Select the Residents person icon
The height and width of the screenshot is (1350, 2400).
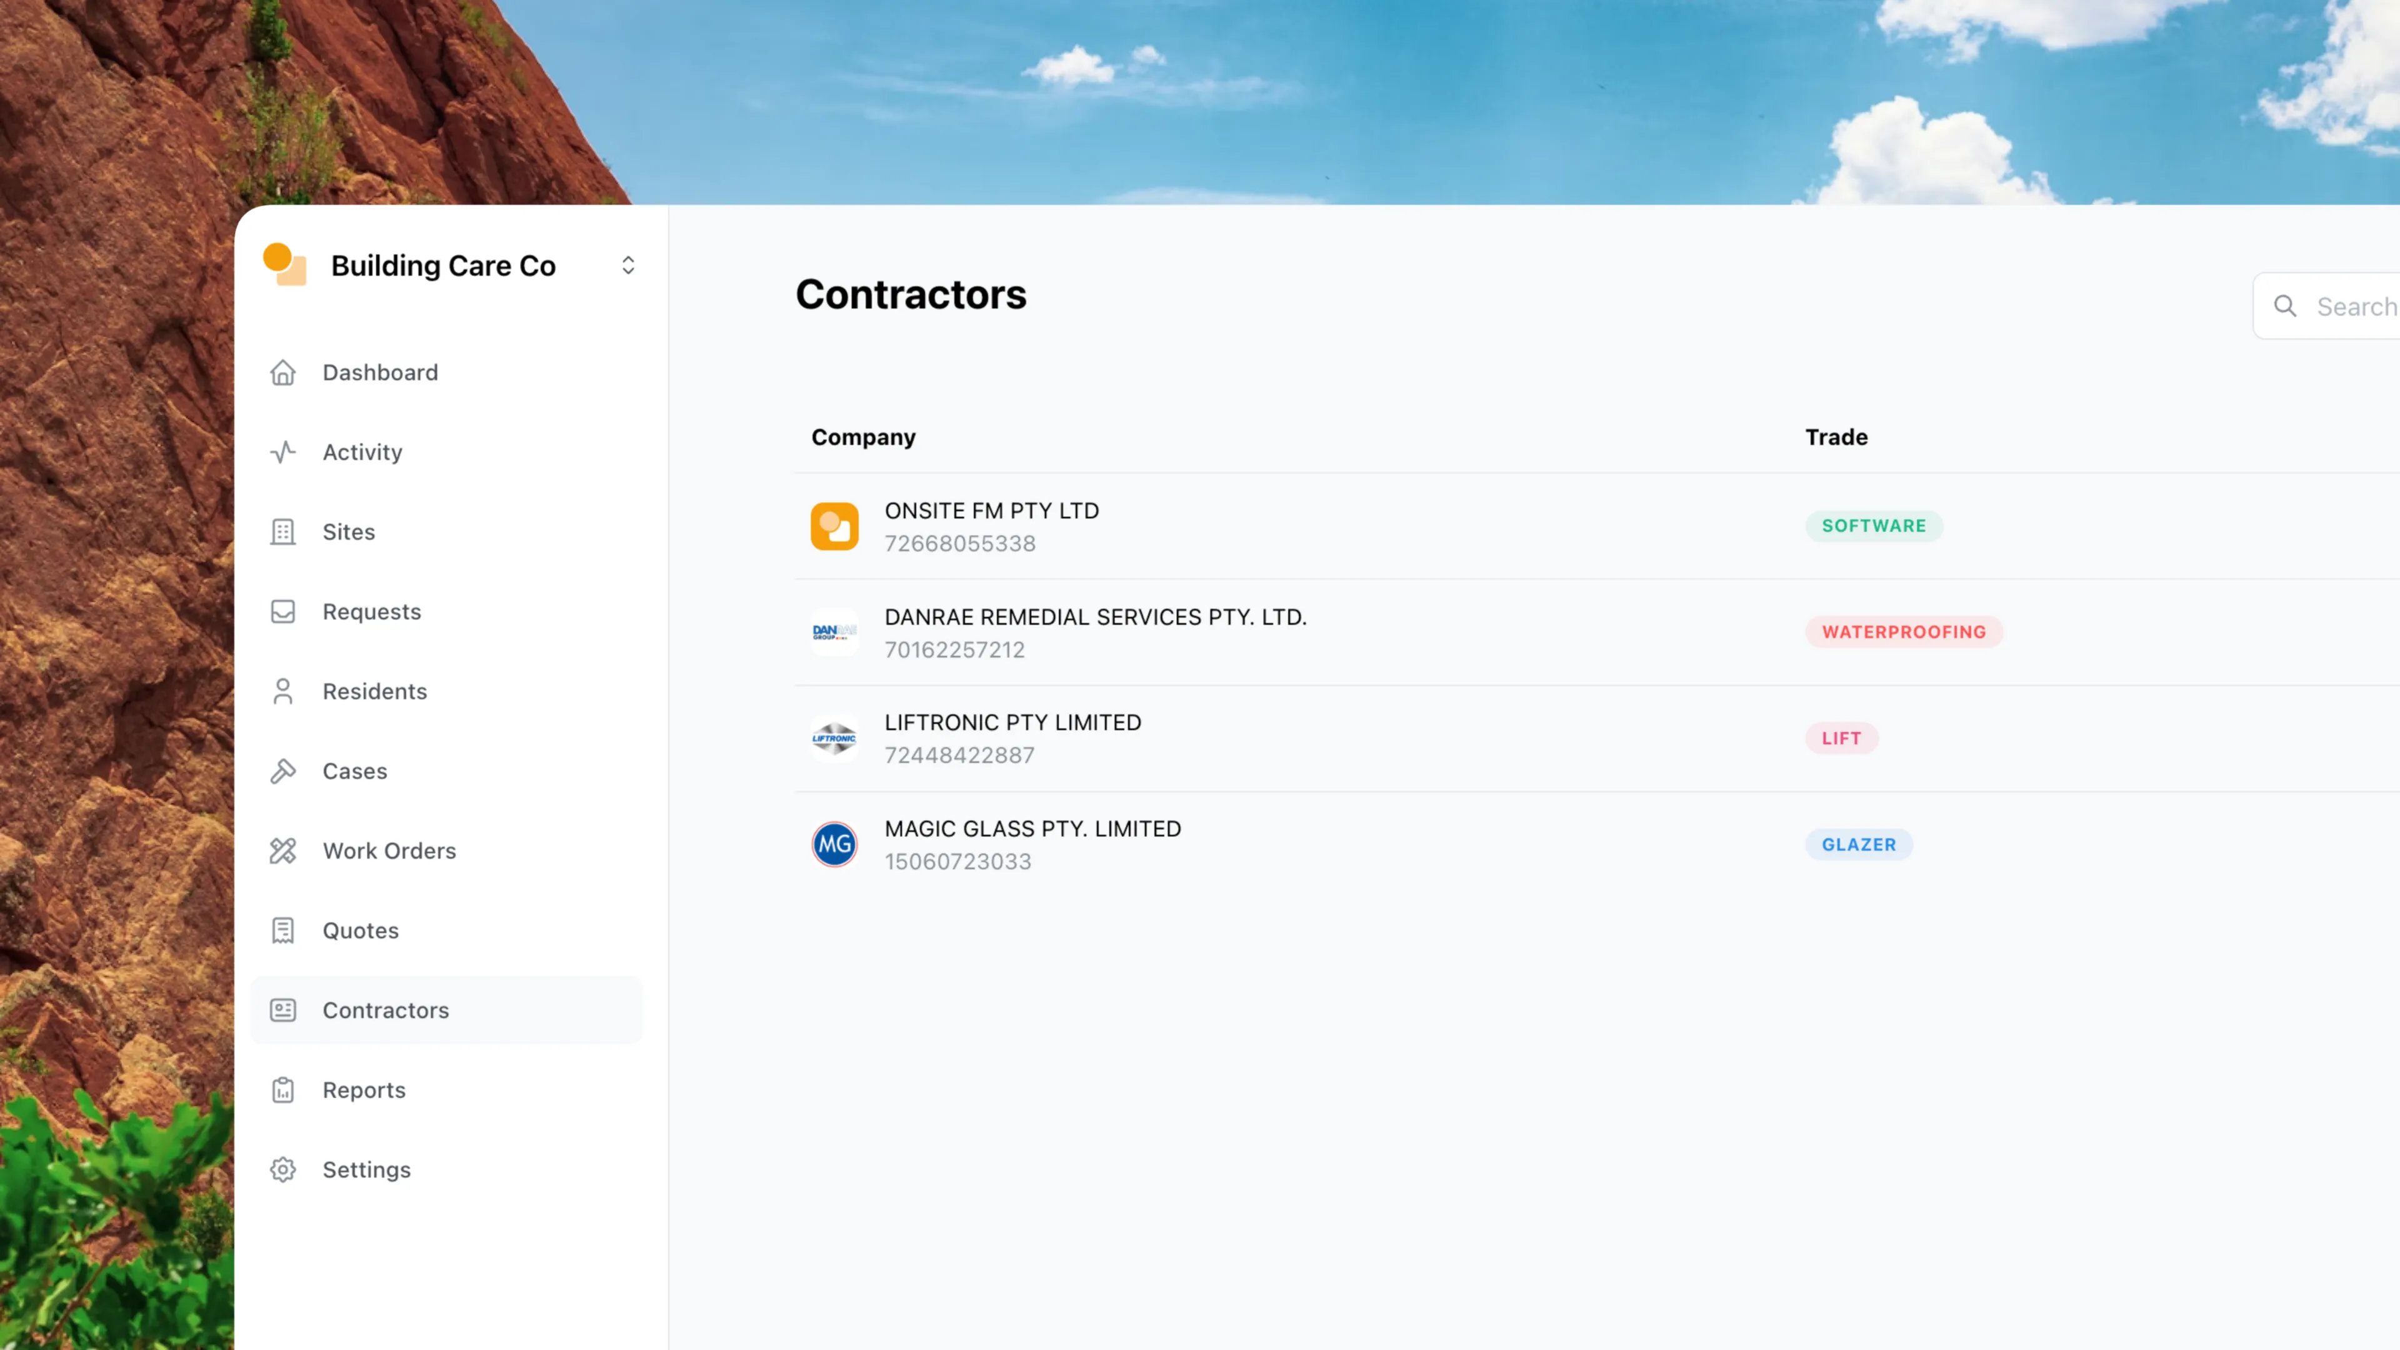pos(282,691)
